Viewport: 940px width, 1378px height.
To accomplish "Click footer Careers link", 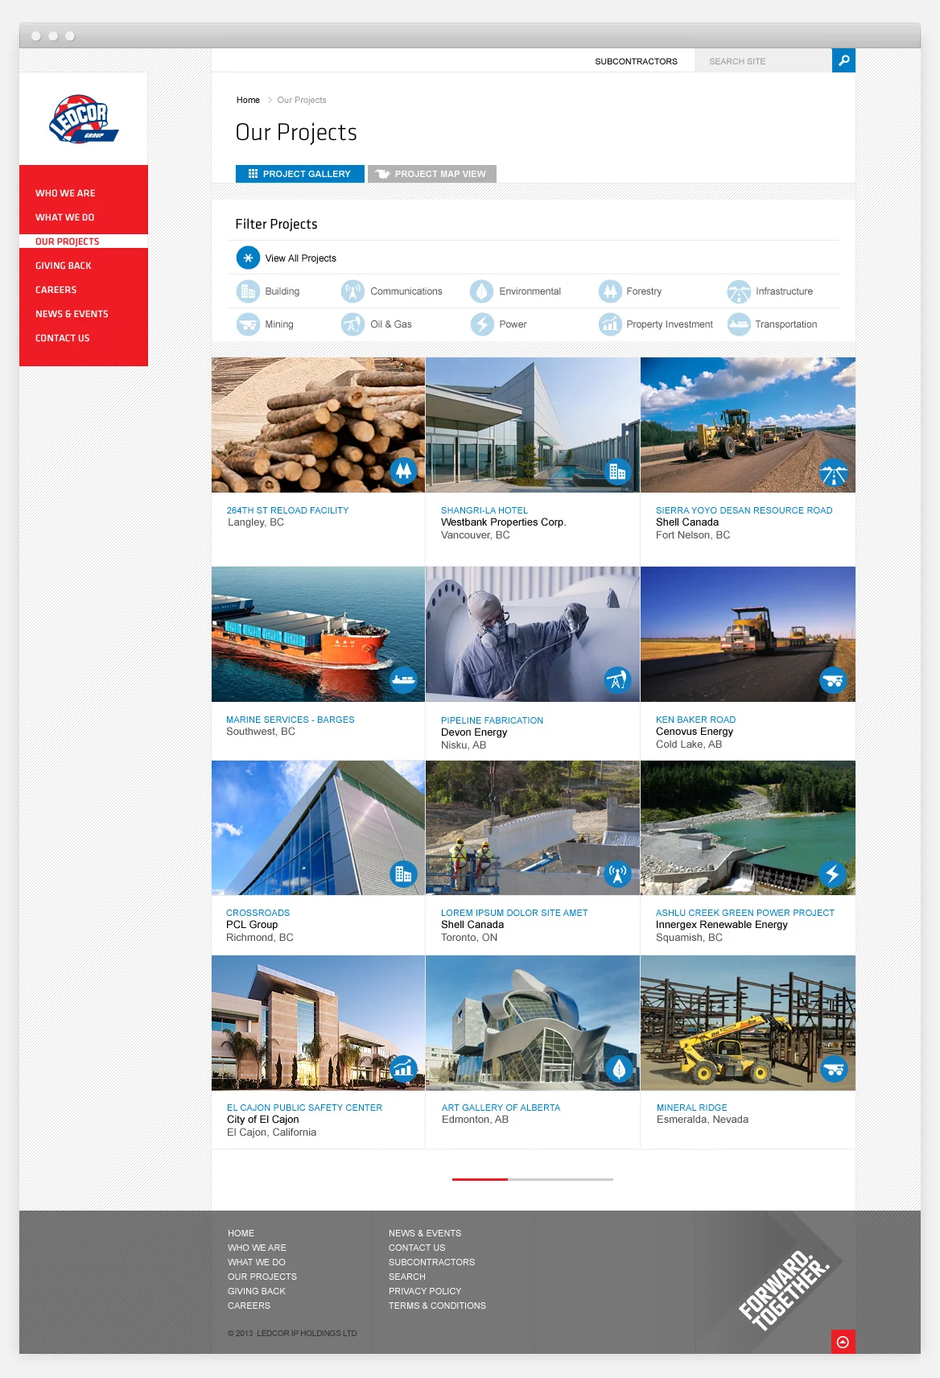I will [x=249, y=1306].
